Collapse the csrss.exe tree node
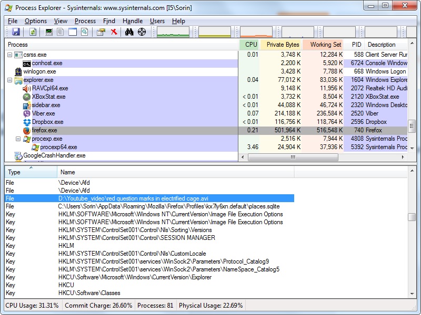Screen dimensions: 421x315 (x=9, y=55)
